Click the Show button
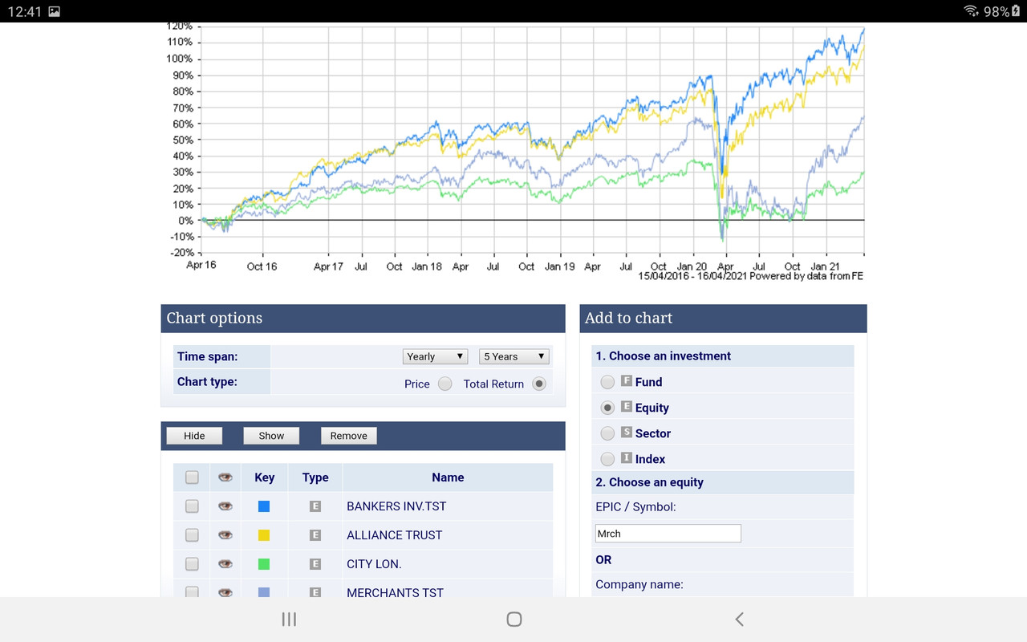Image resolution: width=1027 pixels, height=642 pixels. click(271, 436)
